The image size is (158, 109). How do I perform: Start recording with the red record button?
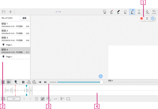tap(142, 18)
